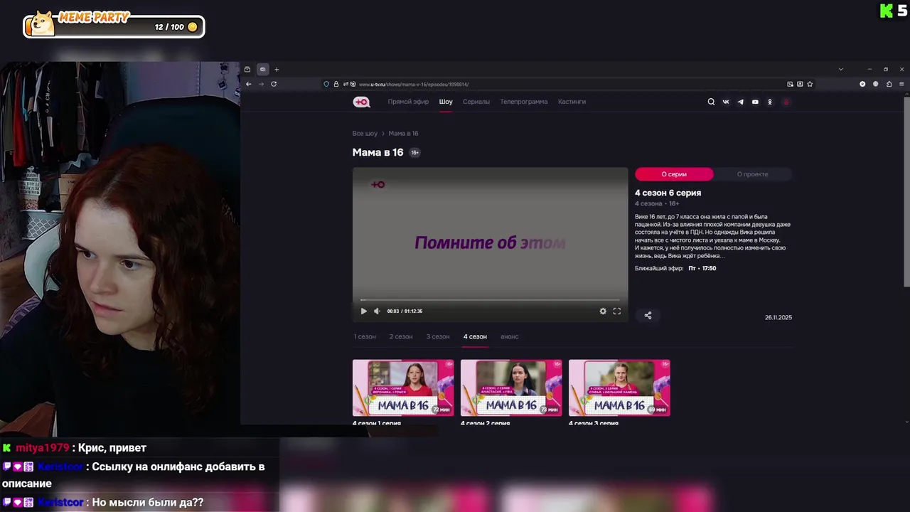
Task: Open the Шоу menu item
Action: point(446,102)
